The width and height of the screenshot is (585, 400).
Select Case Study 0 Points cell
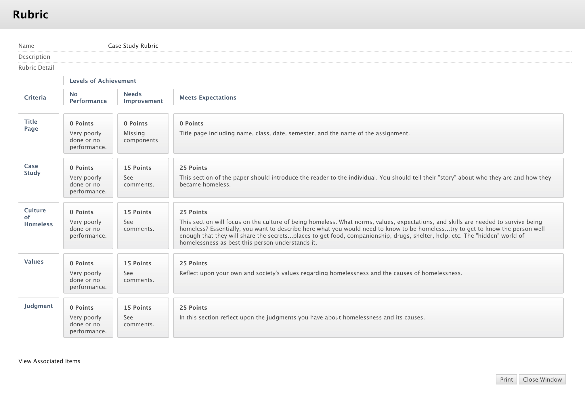[x=88, y=178]
